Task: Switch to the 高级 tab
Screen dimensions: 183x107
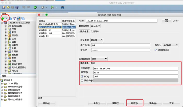Action: (x=93, y=63)
